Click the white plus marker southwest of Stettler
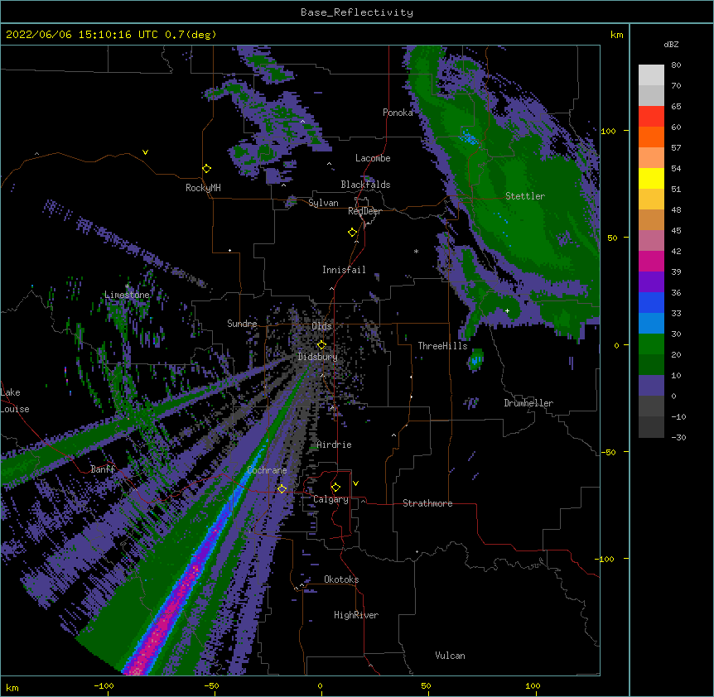 [x=507, y=310]
